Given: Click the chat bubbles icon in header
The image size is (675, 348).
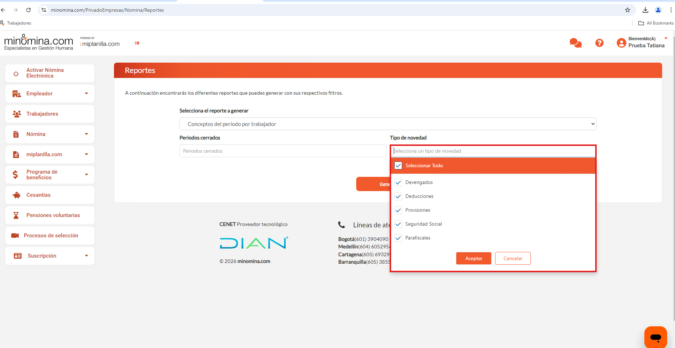Looking at the screenshot, I should [x=575, y=43].
